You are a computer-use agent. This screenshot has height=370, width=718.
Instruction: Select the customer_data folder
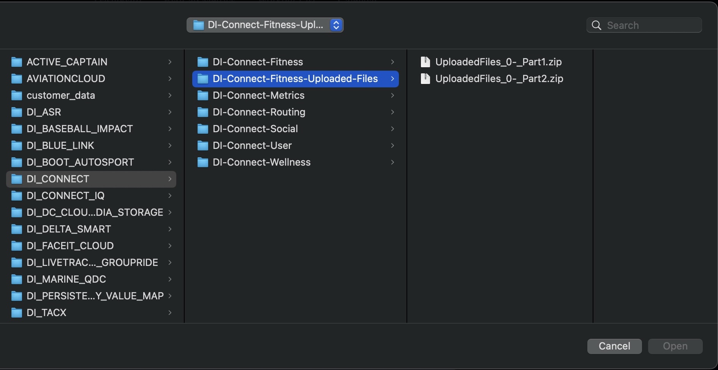pos(61,95)
